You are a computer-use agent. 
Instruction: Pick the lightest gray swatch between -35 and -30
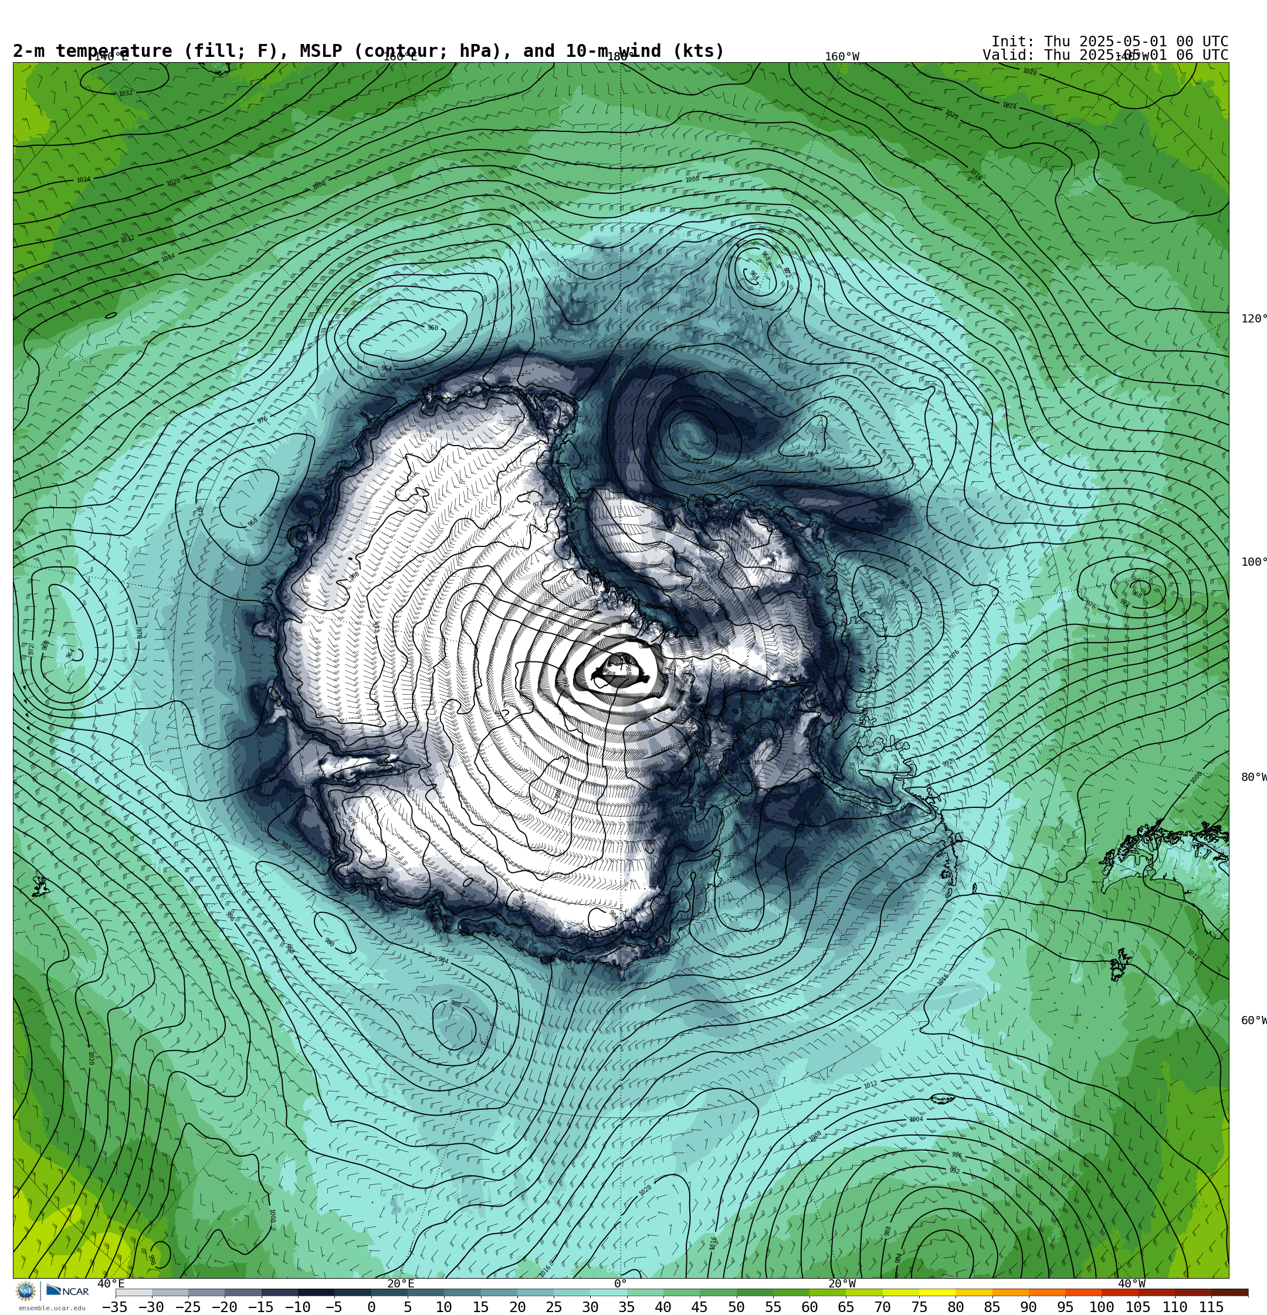[134, 1292]
